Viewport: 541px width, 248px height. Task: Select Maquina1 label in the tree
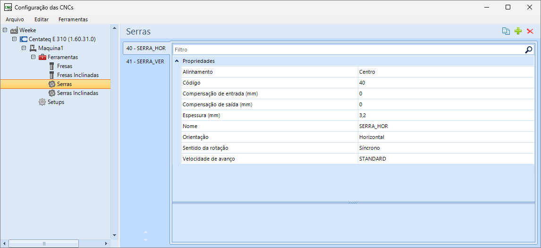[x=51, y=48]
